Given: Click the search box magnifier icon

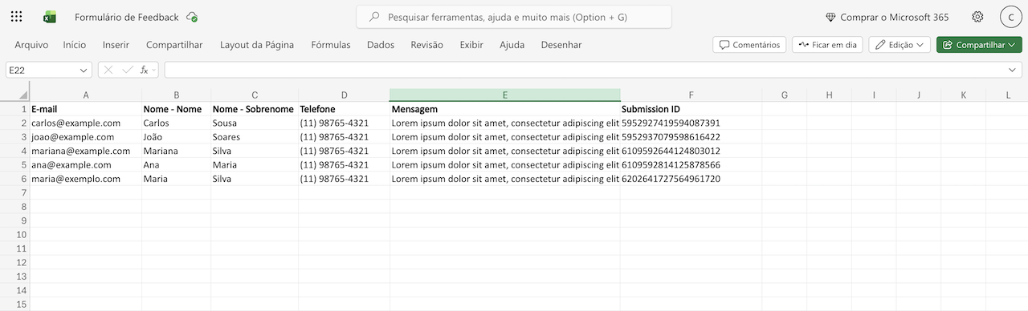Looking at the screenshot, I should pyautogui.click(x=373, y=17).
